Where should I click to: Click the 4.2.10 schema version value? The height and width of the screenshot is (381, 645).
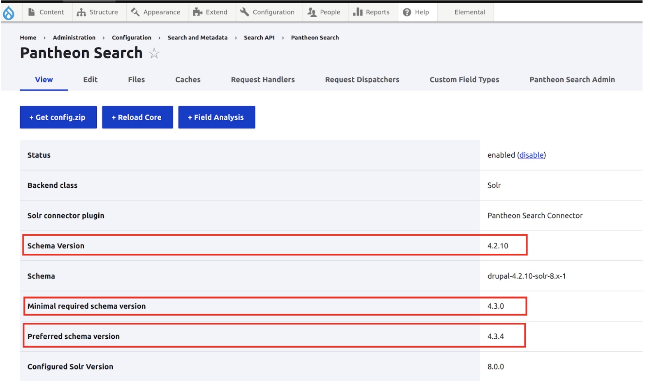click(498, 246)
